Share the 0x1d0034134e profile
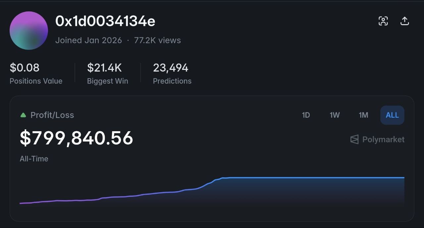Screen dimensions: 424x228 pyautogui.click(x=404, y=21)
